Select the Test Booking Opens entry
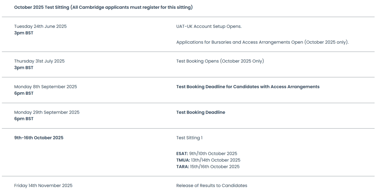Viewport: 377px width, 192px height. [220, 61]
